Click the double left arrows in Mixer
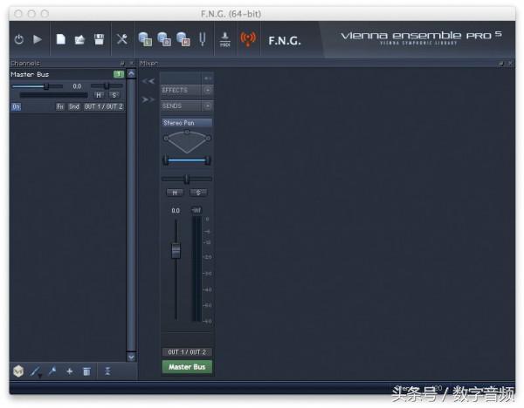 148,81
